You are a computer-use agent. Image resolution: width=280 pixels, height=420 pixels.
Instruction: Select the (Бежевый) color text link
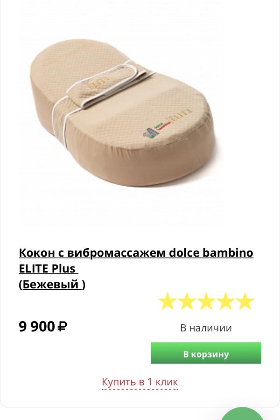pyautogui.click(x=52, y=284)
